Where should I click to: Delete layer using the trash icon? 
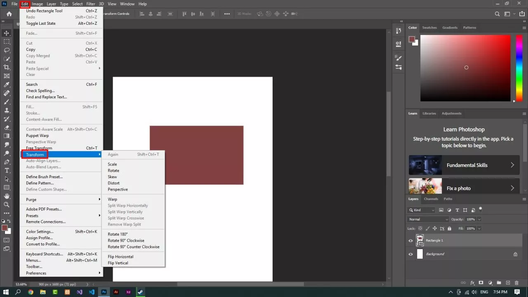517,283
